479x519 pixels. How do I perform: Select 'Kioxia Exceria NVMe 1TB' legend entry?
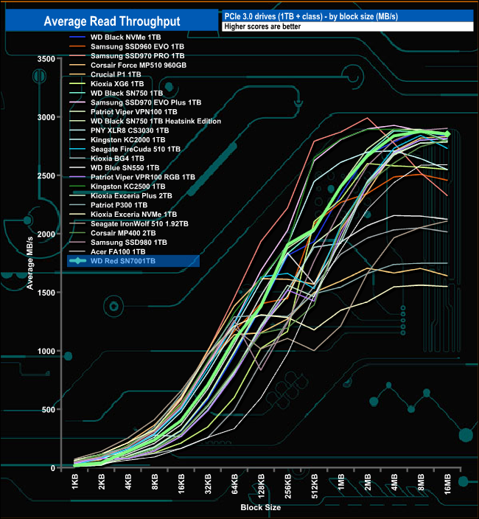coord(133,215)
